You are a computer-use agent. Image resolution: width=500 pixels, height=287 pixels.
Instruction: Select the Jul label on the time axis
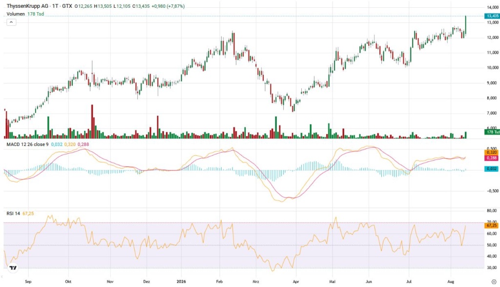click(x=409, y=282)
